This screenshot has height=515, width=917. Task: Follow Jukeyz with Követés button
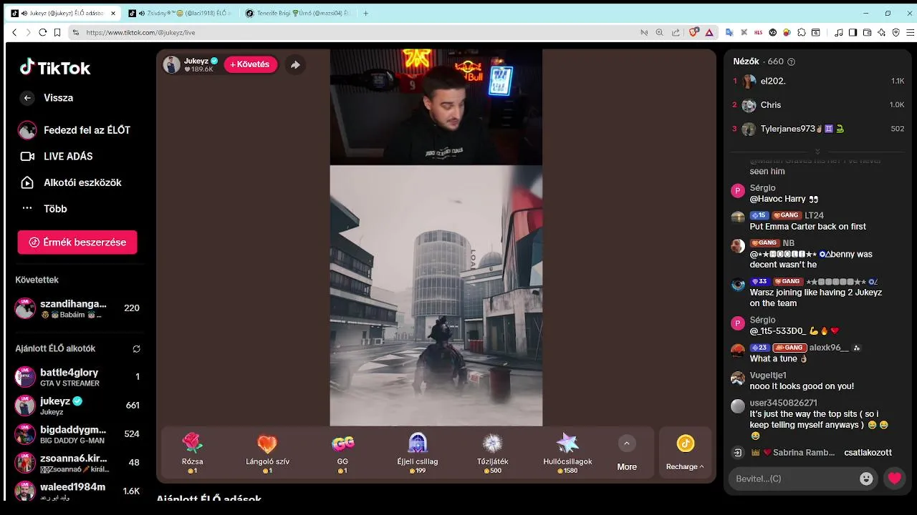point(250,64)
